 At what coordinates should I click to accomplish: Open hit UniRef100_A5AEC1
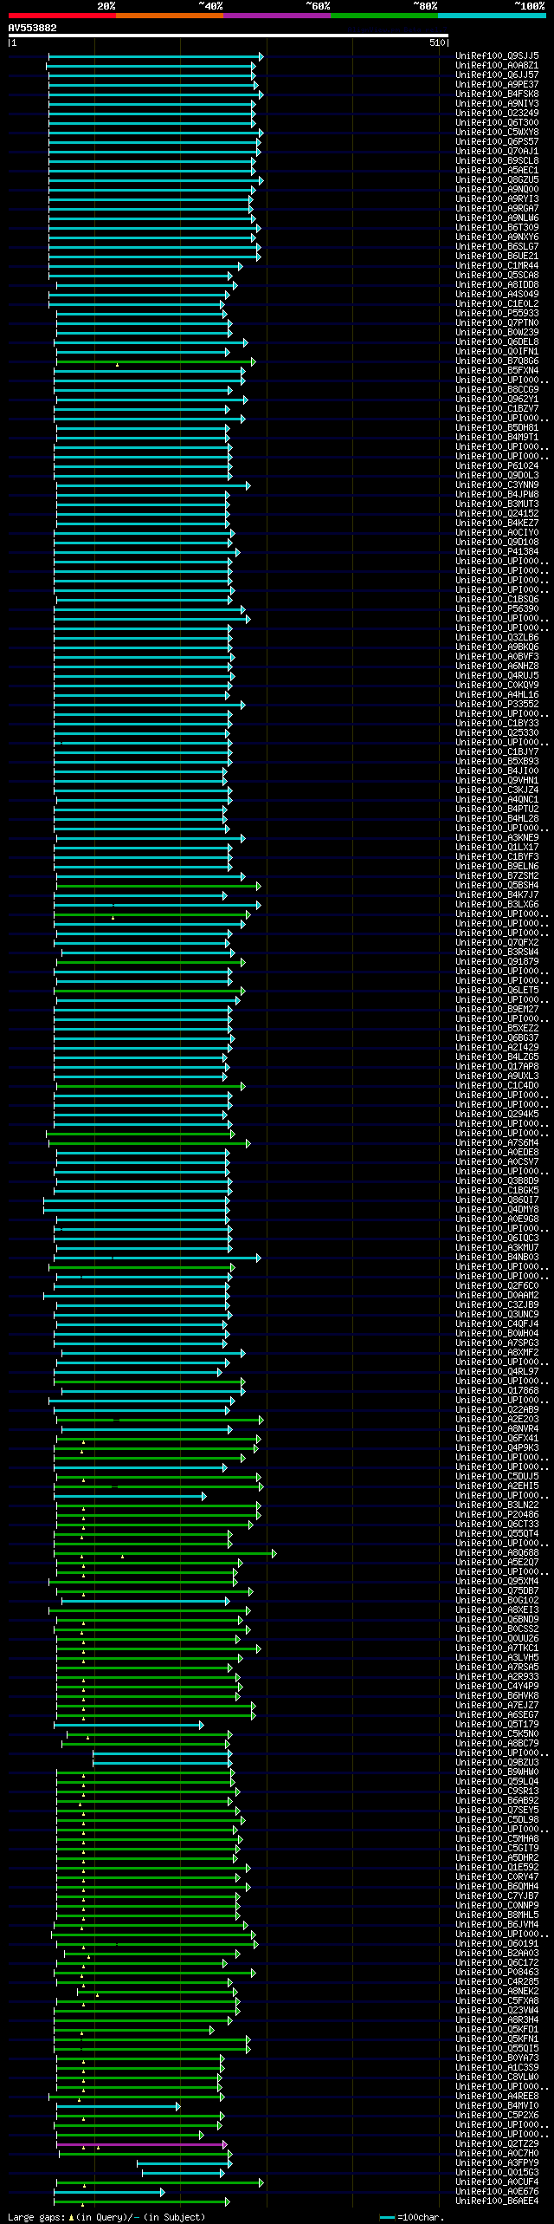pos(497,171)
